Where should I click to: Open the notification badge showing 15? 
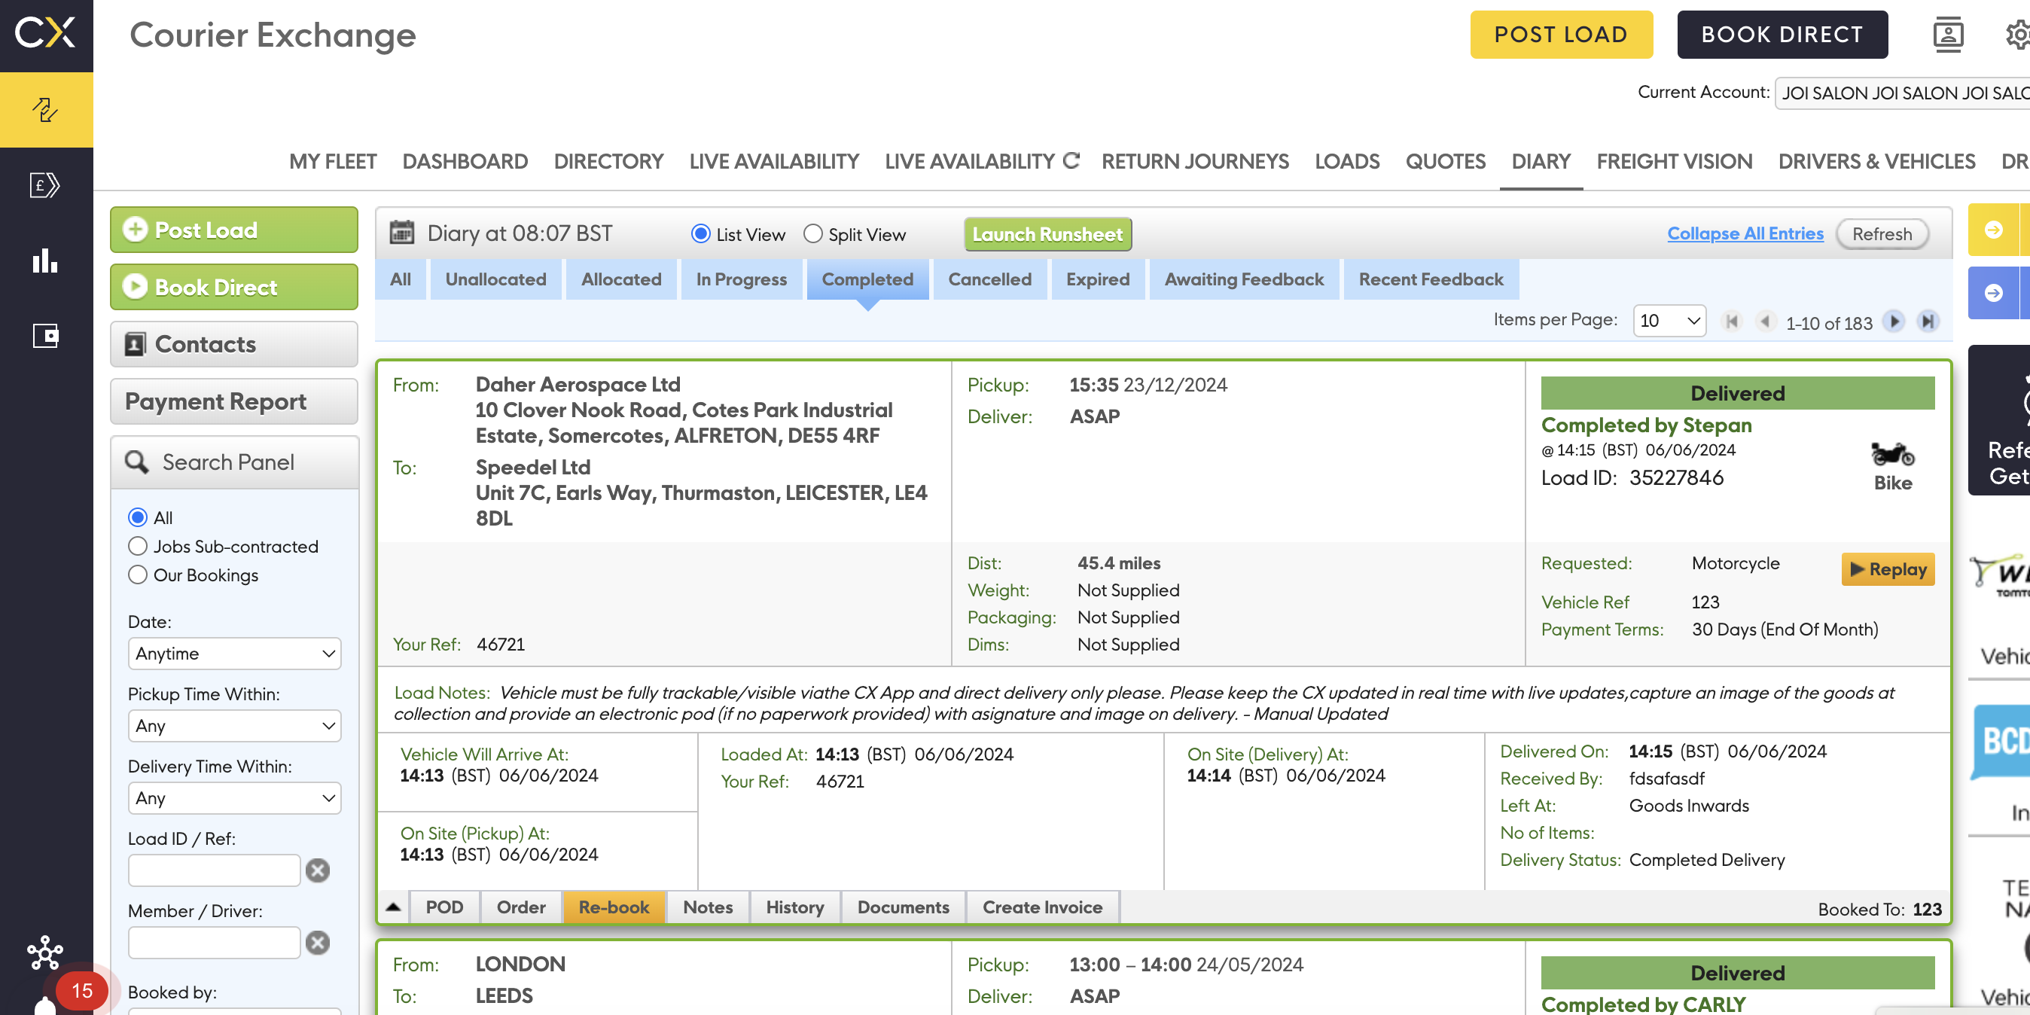(82, 990)
